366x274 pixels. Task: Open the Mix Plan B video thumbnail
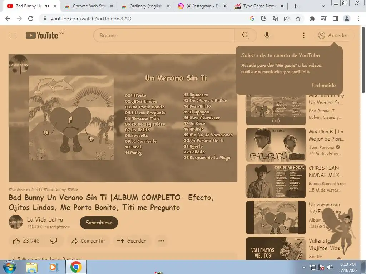click(276, 145)
